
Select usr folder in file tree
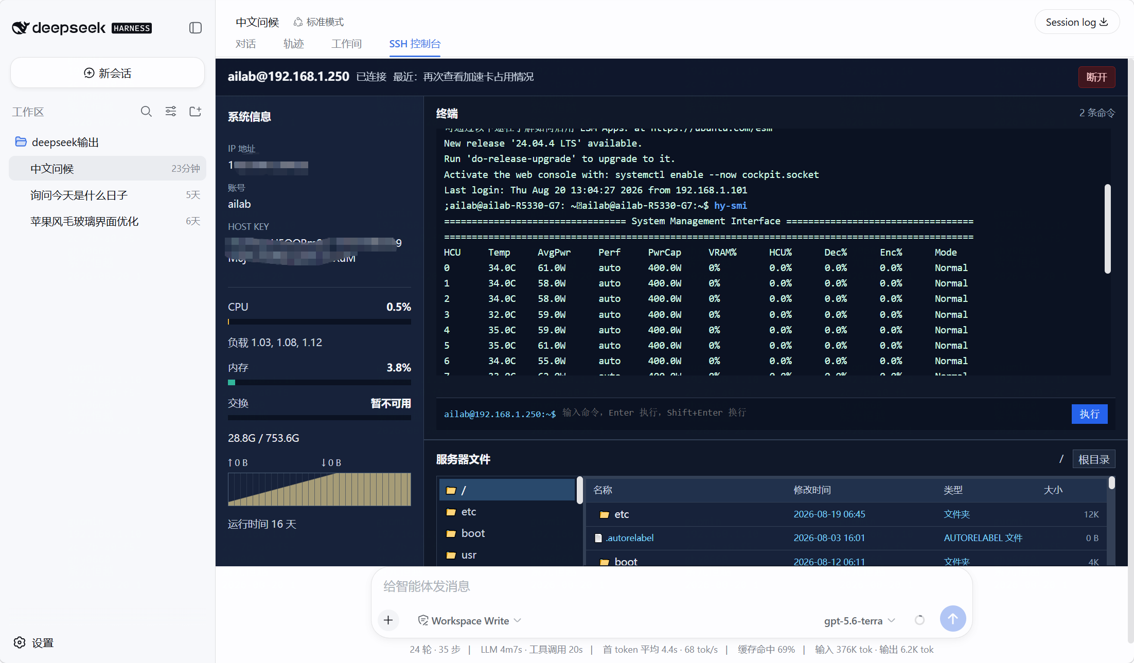click(x=507, y=555)
